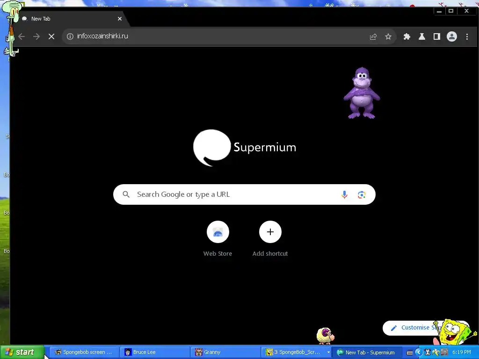Start voice search with microphone icon
The image size is (479, 359).
click(344, 194)
